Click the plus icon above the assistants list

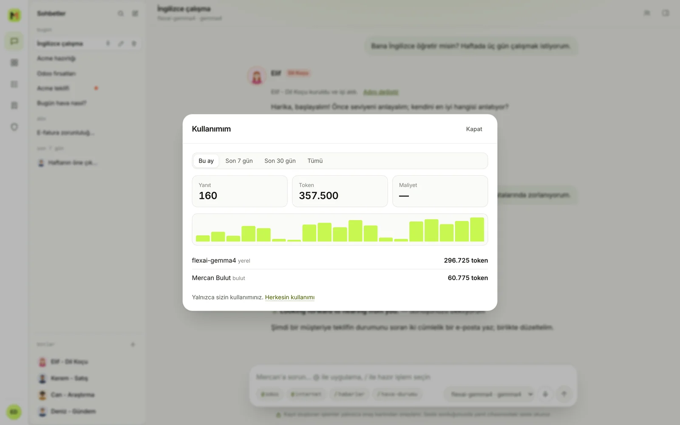click(133, 345)
